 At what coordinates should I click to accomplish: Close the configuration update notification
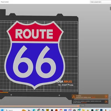click(x=106, y=102)
